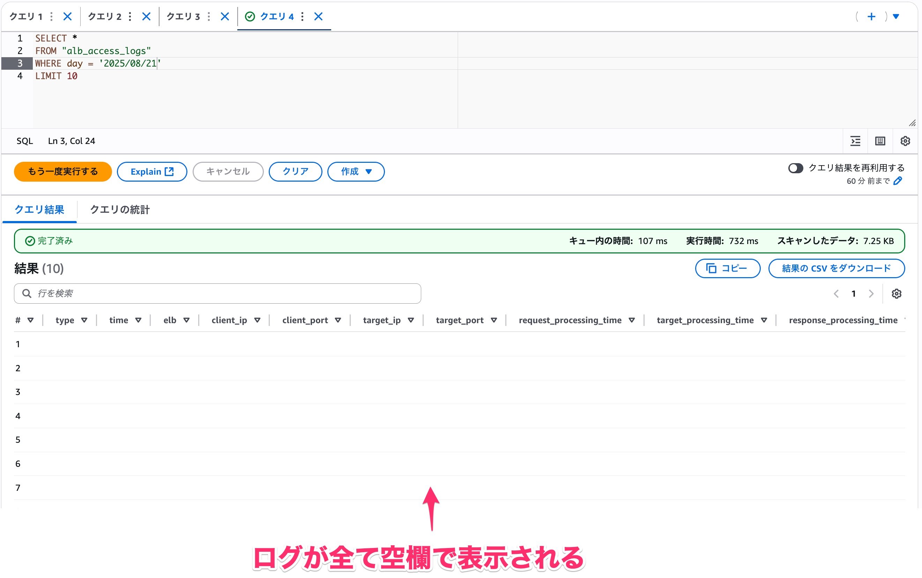This screenshot has width=922, height=578.
Task: Format the SQL query with indent icon
Action: click(x=855, y=141)
